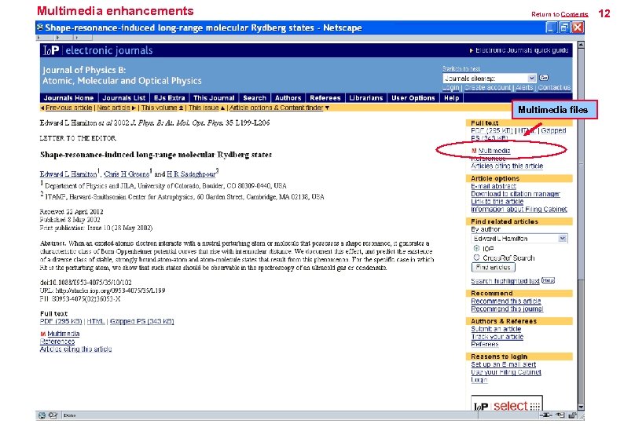Open the Electronic Journals quick guide link
This screenshot has width=624, height=424.
point(522,50)
